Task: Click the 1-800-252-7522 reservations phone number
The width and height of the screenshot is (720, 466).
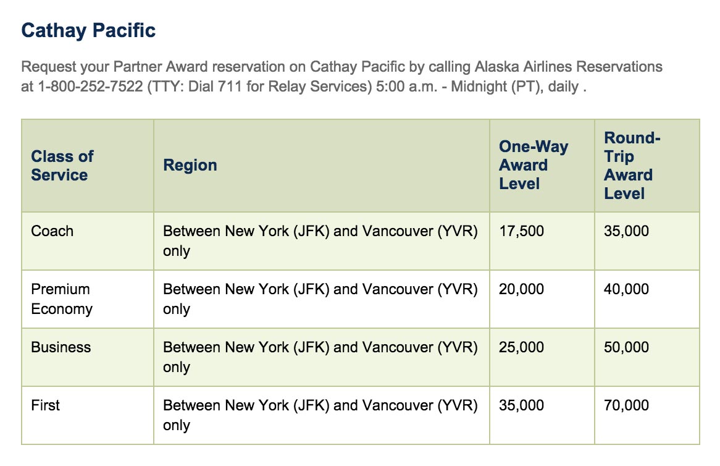Action: tap(90, 86)
